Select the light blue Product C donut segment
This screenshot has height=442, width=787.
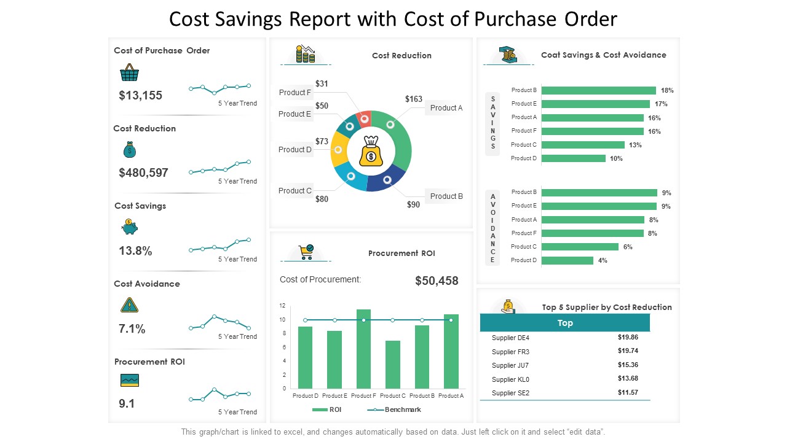[x=352, y=176]
